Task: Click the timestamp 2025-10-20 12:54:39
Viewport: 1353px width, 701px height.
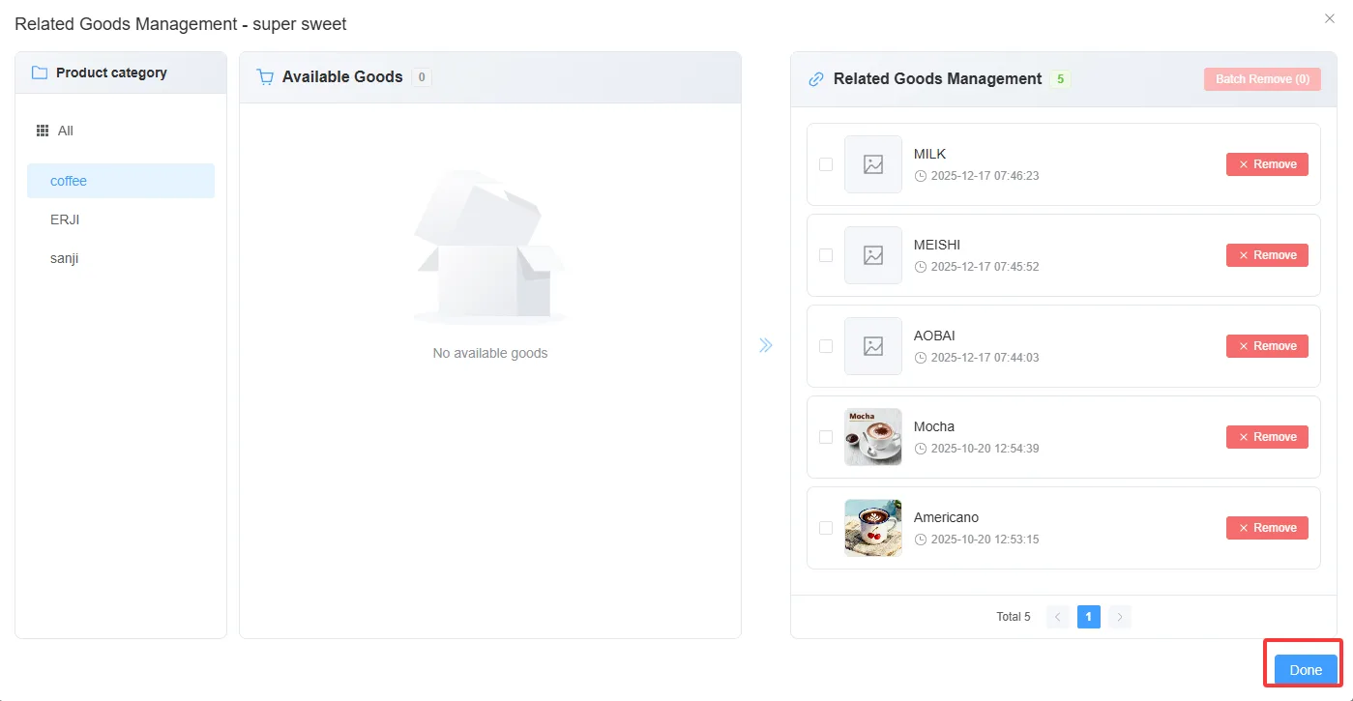Action: point(985,449)
